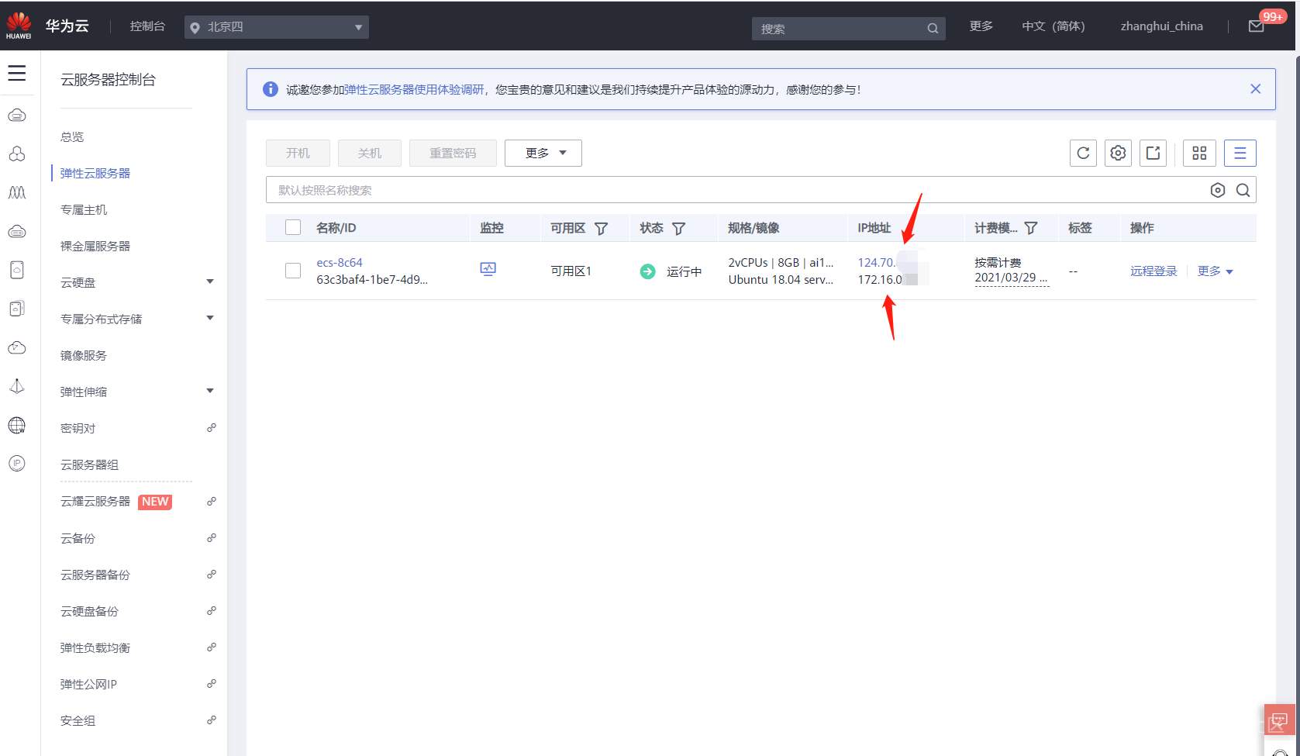Viewport: 1300px width, 756px height.
Task: Open 更多 dropdown in ecs-8c64 row
Action: tap(1215, 271)
